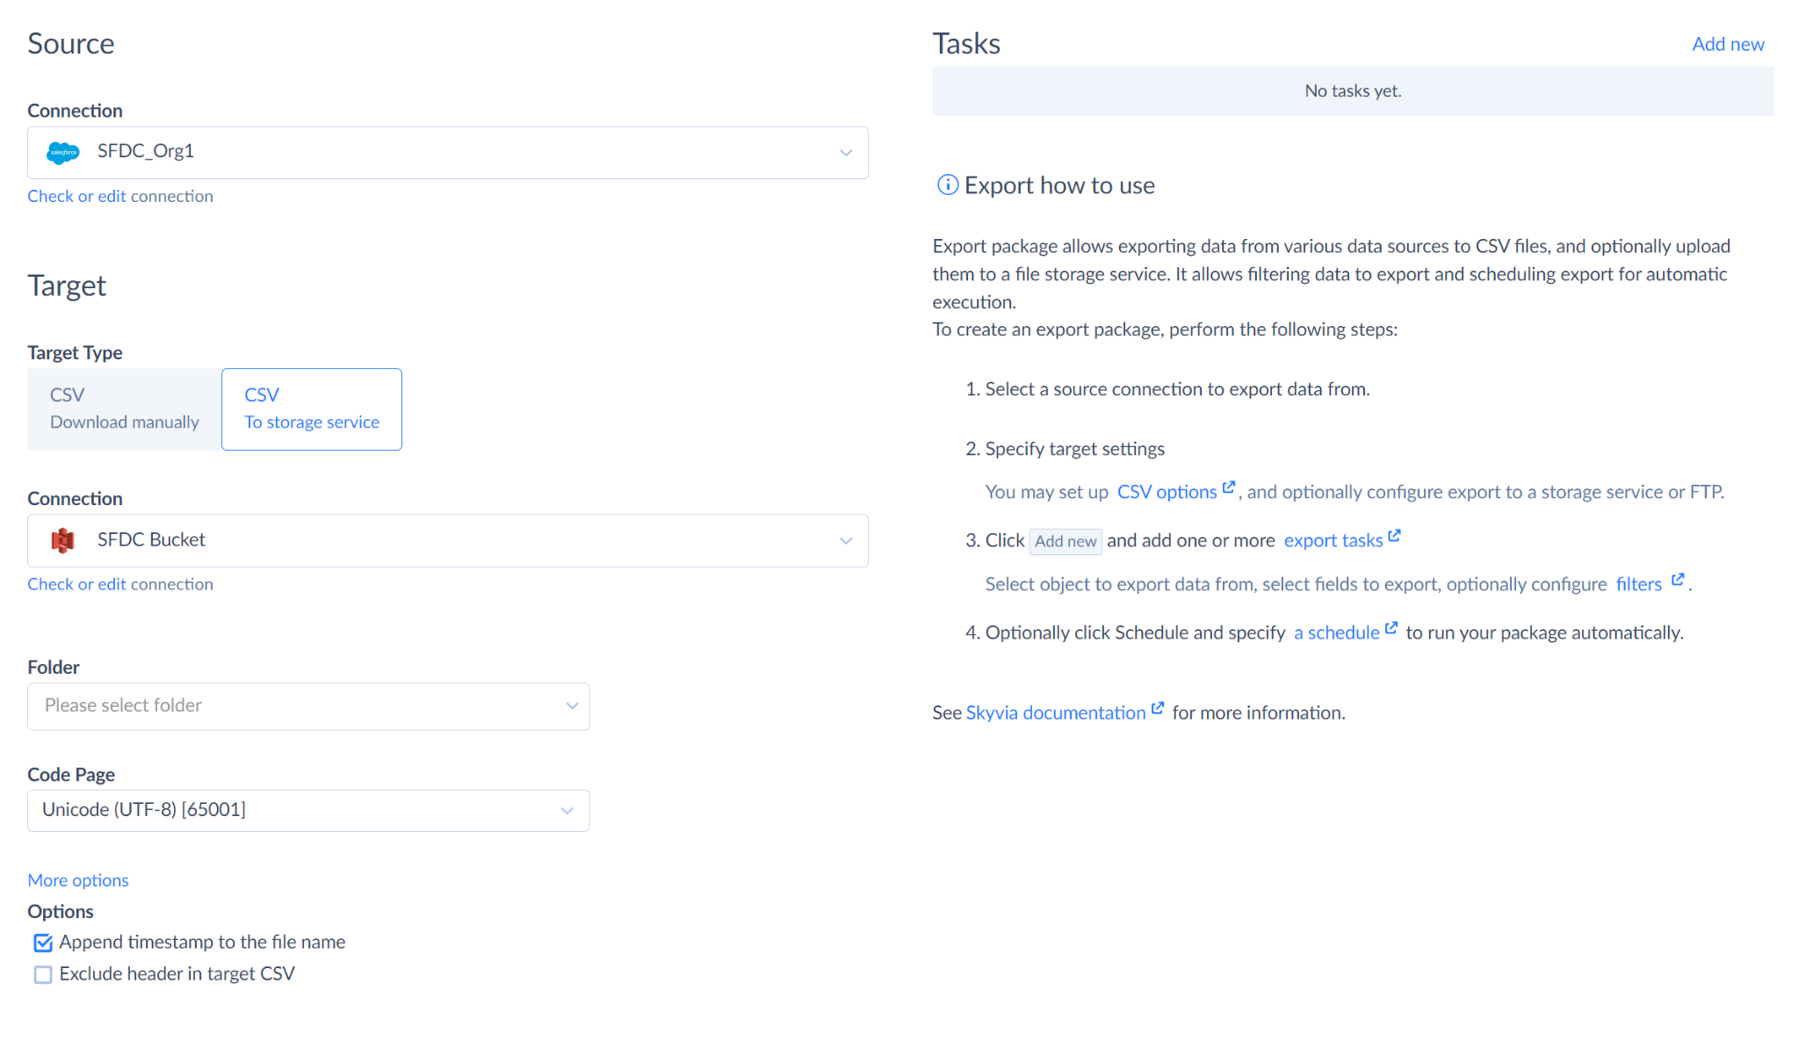
Task: Uncheck Append timestamp to the file name
Action: point(43,943)
